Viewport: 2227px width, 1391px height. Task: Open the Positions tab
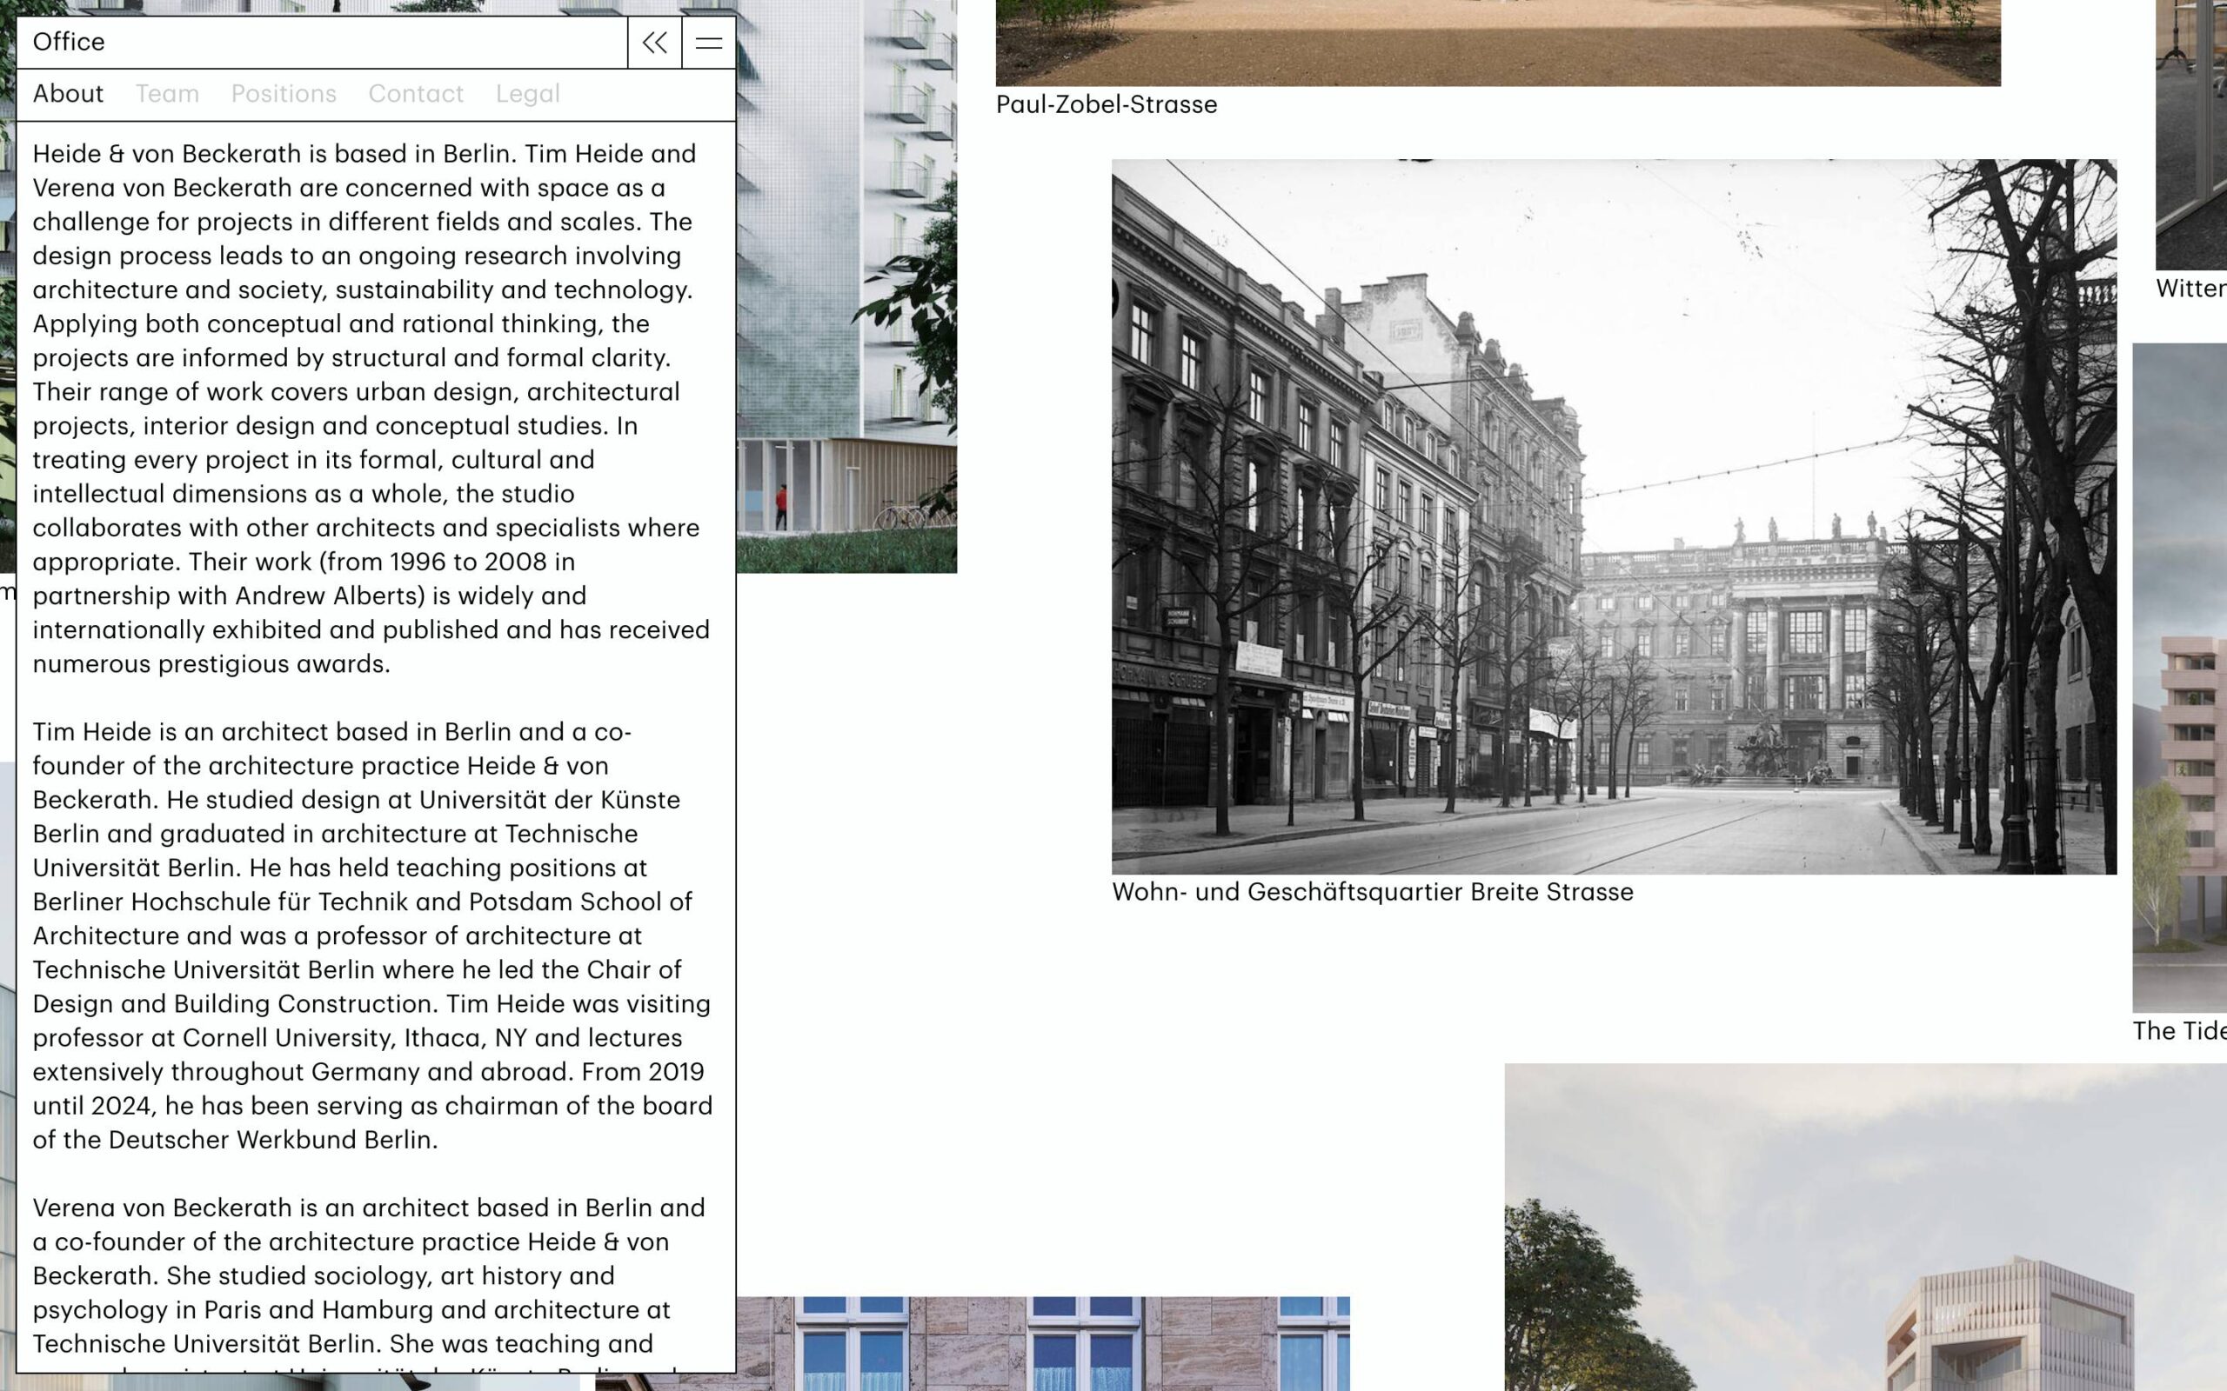click(284, 94)
